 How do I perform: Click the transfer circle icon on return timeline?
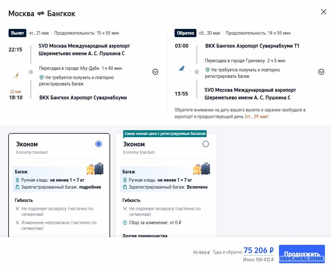197,72
